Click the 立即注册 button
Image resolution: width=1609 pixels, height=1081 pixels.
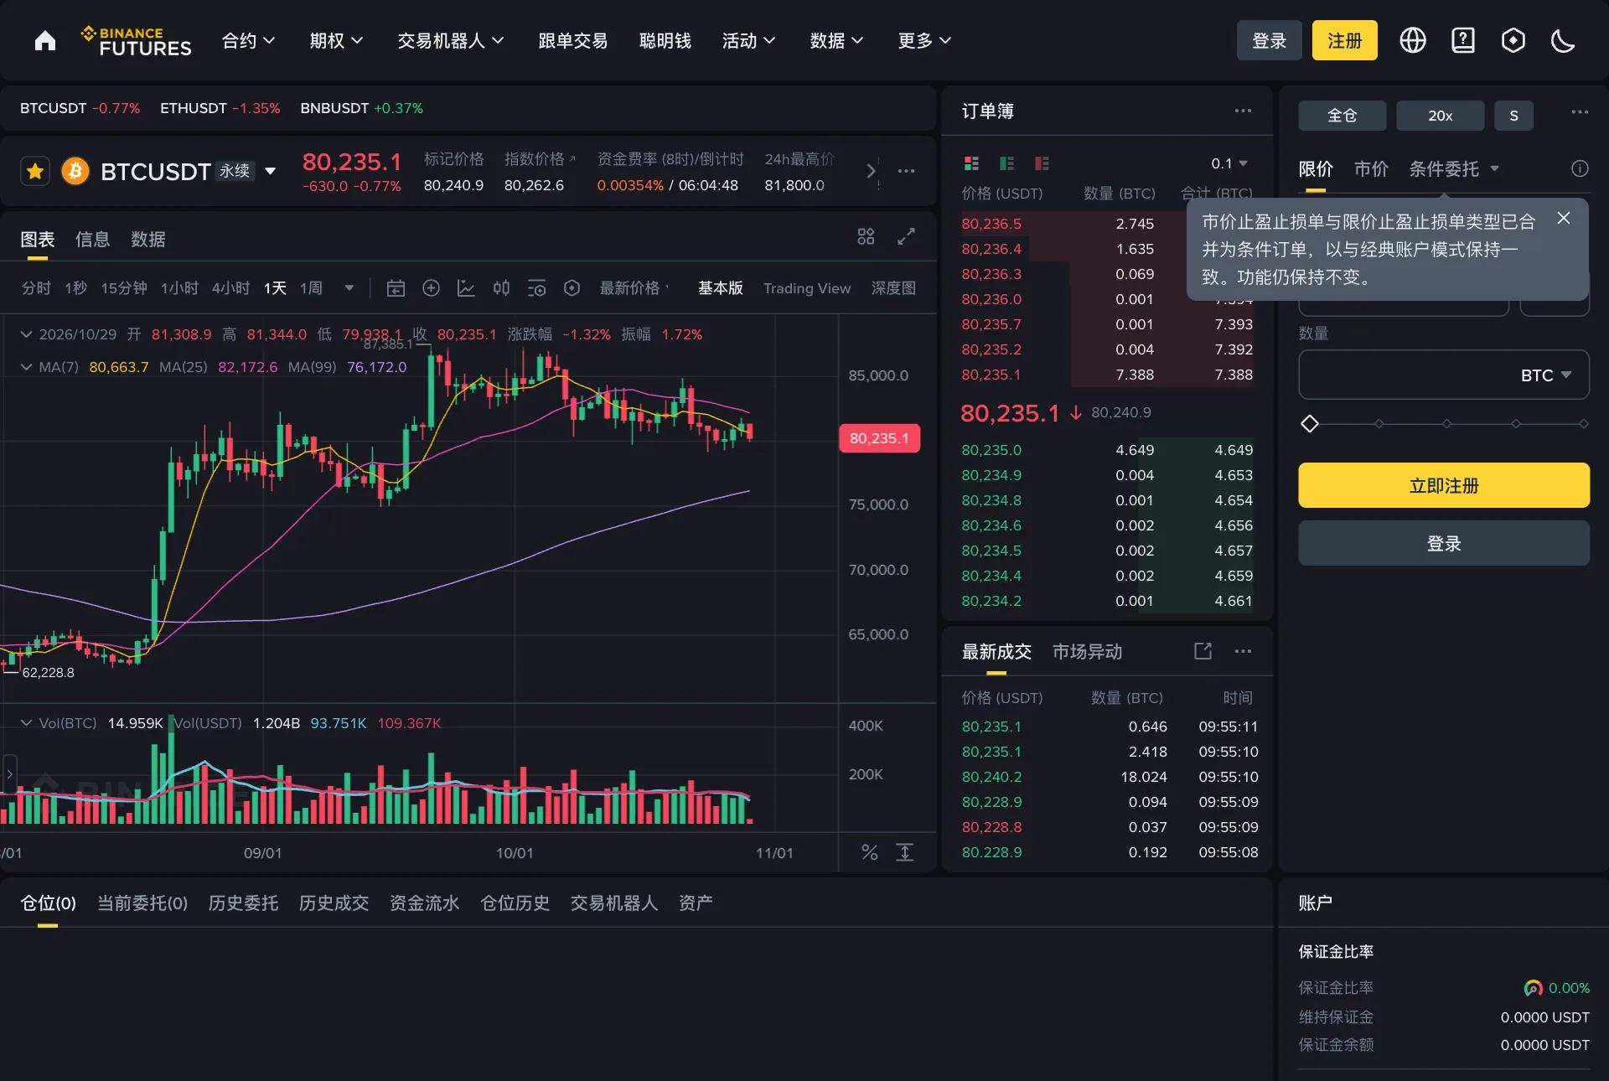click(x=1444, y=485)
